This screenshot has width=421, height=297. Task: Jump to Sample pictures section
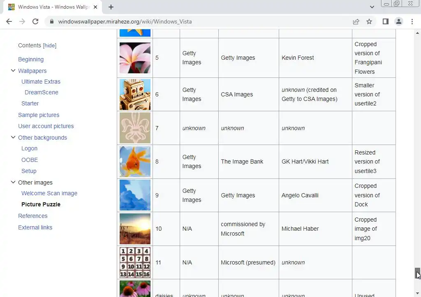tap(39, 115)
